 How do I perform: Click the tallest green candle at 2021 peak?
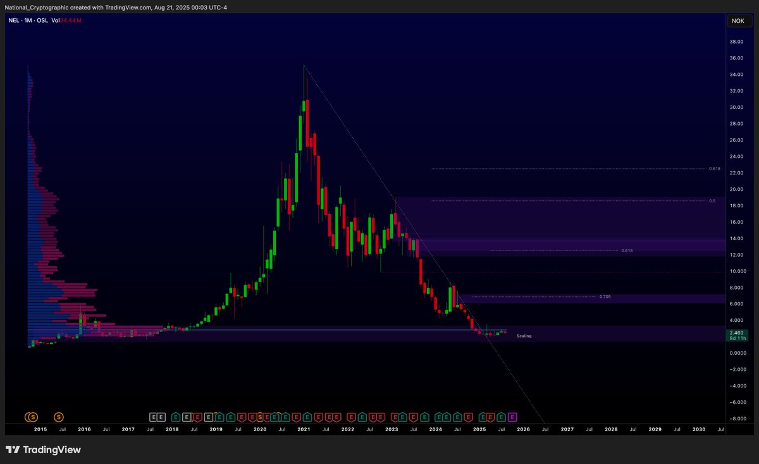(x=304, y=106)
